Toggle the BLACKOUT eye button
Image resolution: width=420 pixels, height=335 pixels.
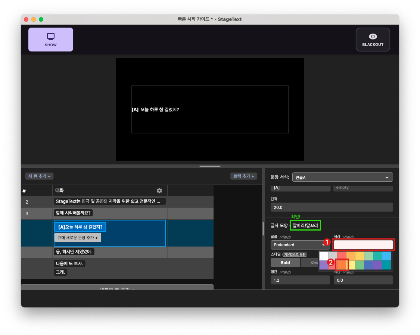click(373, 40)
